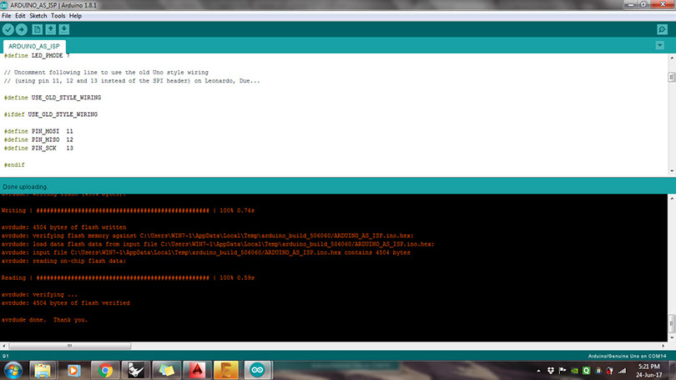Click the code editor scroll-down arrow
The image size is (676, 380).
tap(672, 171)
